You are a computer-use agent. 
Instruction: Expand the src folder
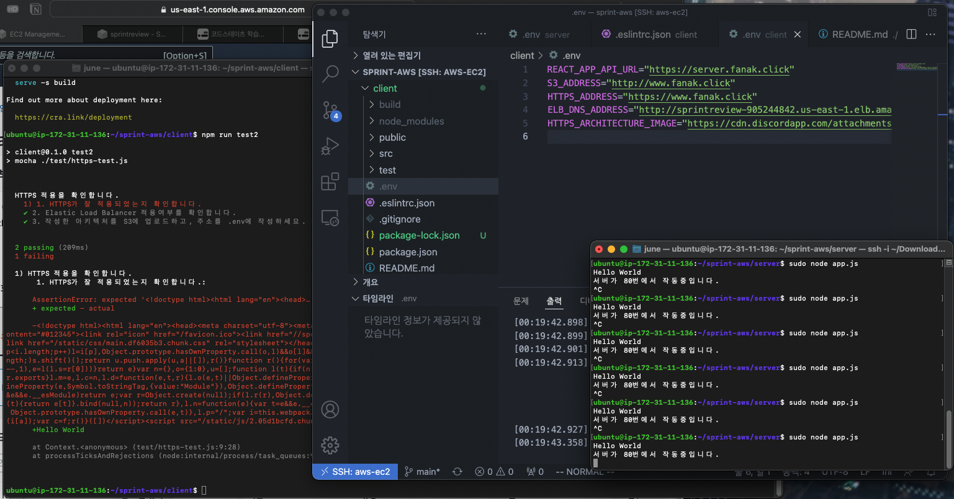[423, 154]
